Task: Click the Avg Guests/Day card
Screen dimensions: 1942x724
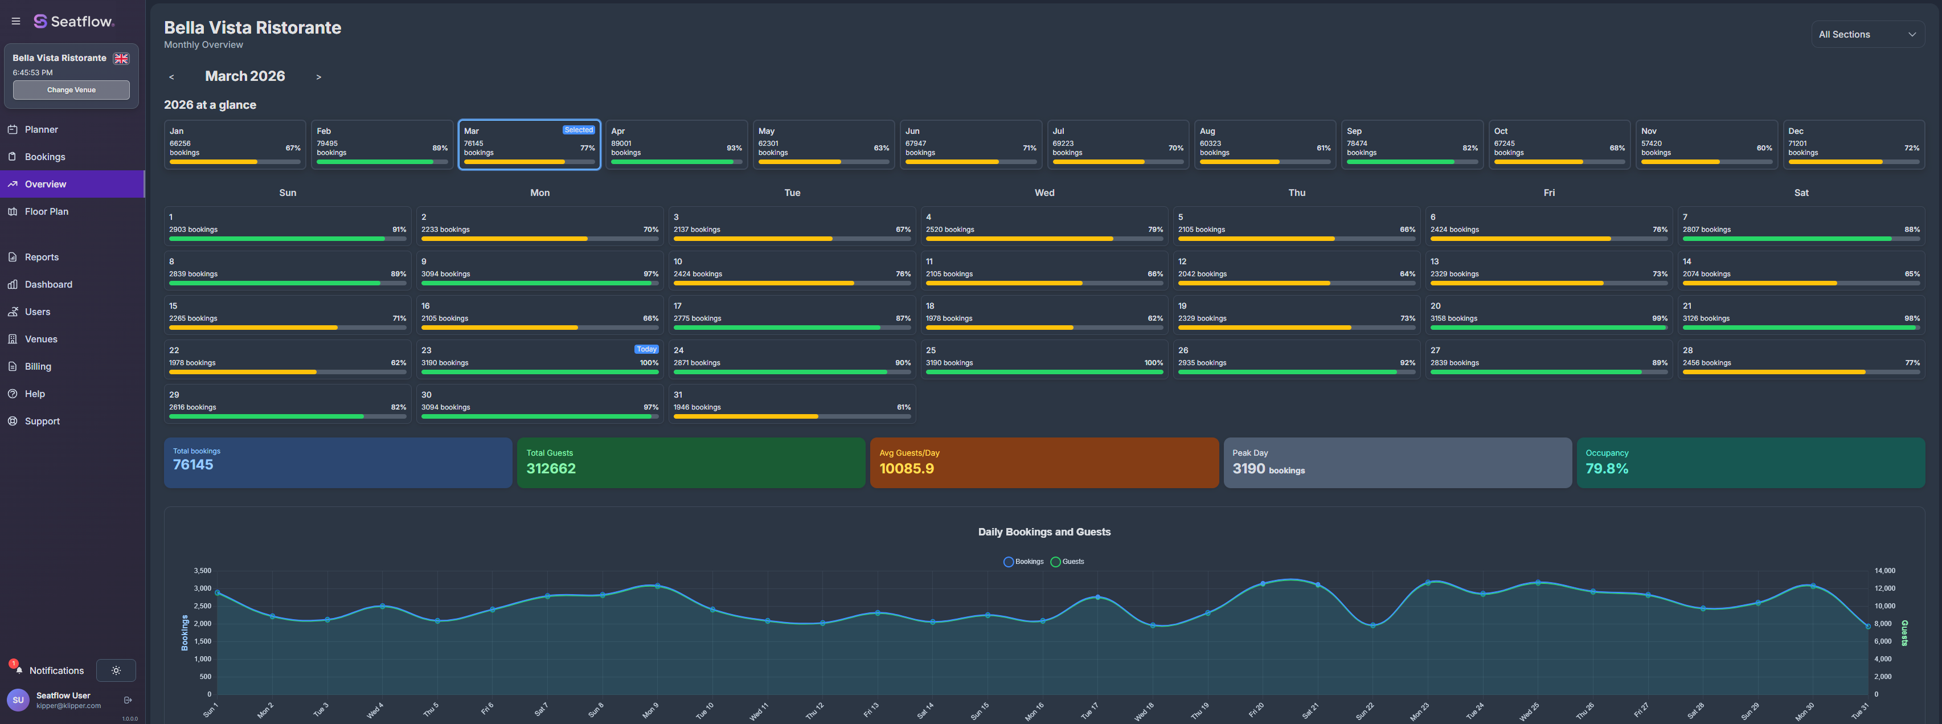Action: 1044,463
